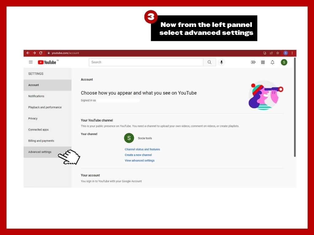The width and height of the screenshot is (314, 235).
Task: Open Playback and performance settings
Action: [x=48, y=107]
